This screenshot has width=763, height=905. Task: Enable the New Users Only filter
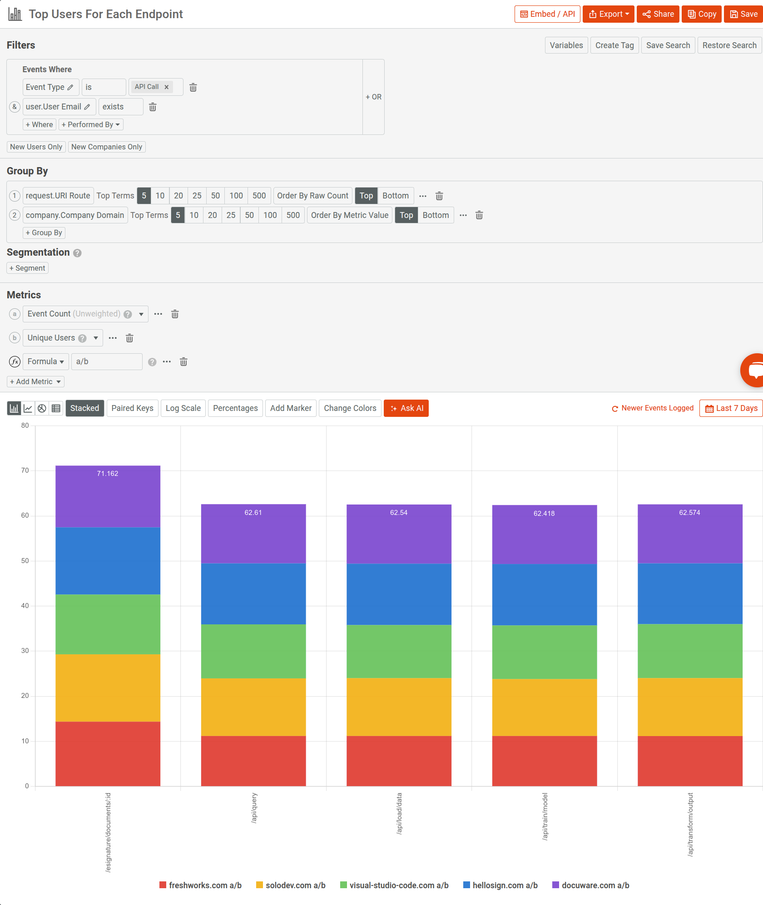click(36, 147)
